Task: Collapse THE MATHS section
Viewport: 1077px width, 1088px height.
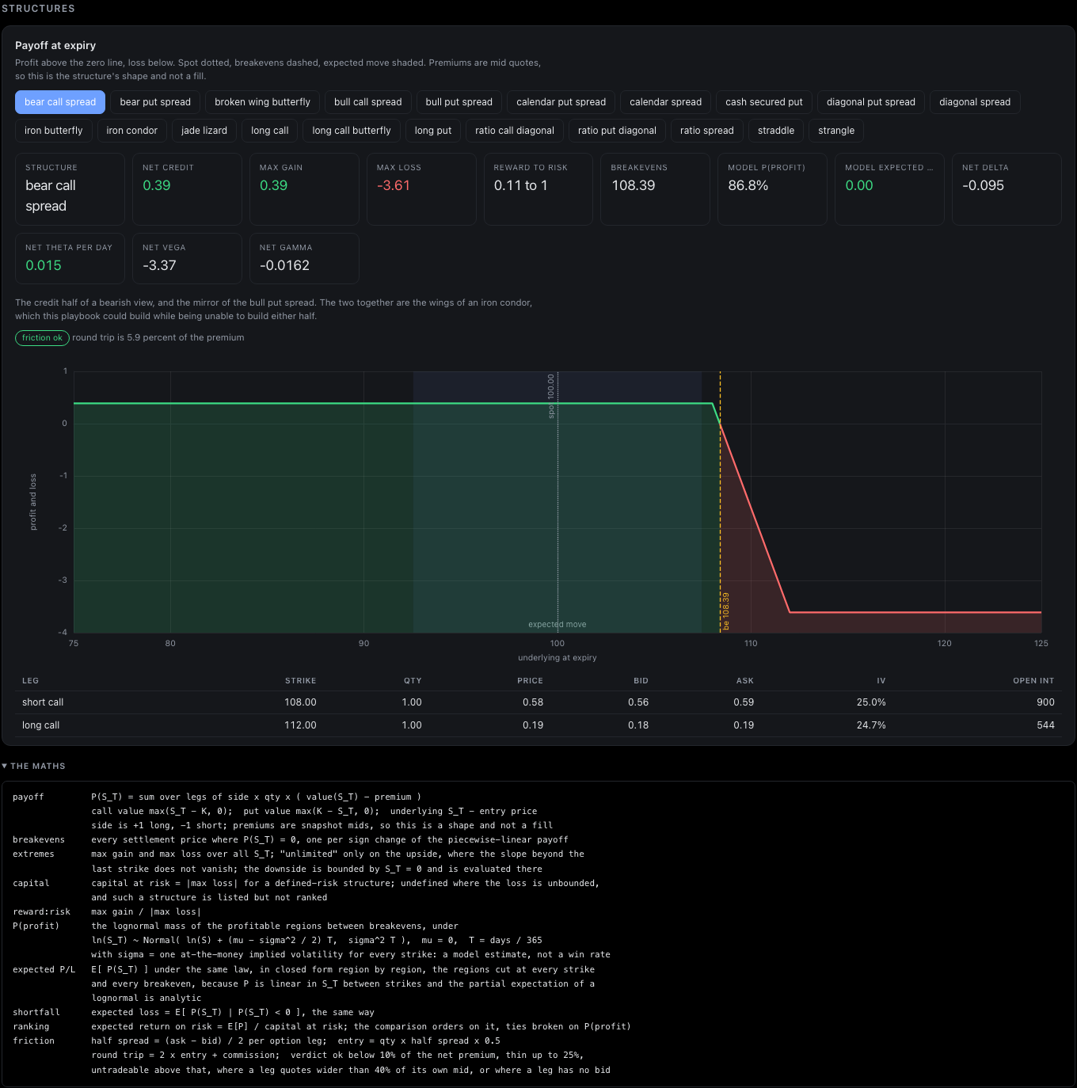Action: (x=33, y=766)
